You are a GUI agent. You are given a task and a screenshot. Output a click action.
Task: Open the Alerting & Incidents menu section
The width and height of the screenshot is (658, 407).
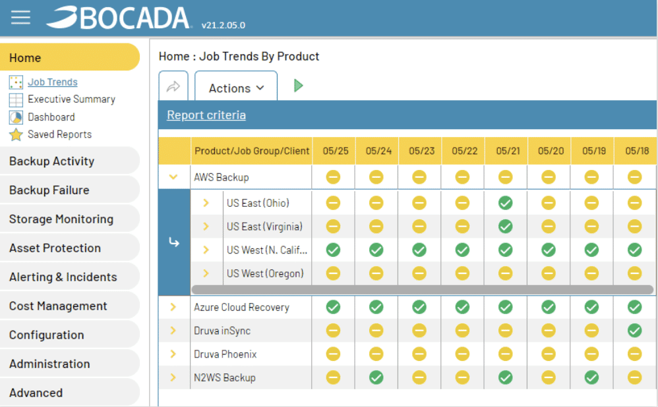(x=70, y=277)
